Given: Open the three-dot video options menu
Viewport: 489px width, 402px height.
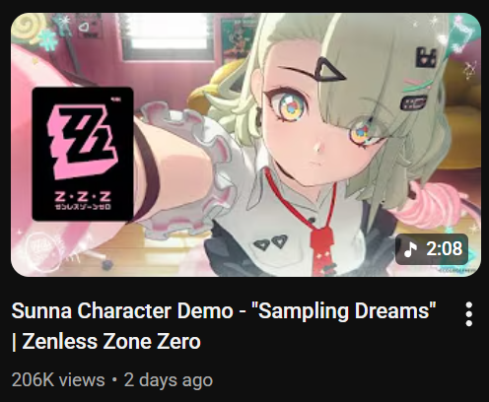Looking at the screenshot, I should point(469,314).
